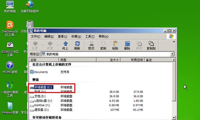Select the RAMDisk (Y:) drive
200x120 pixels.
[40, 105]
